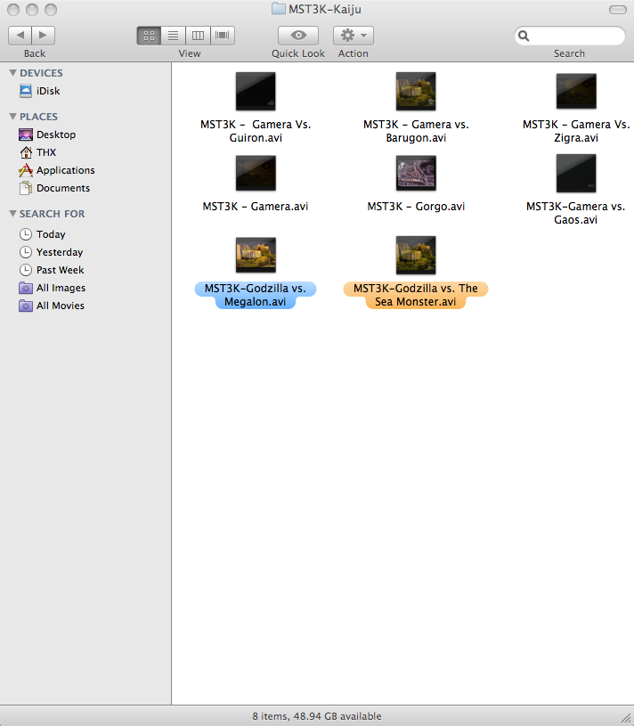Click the MST3K-Kaiju folder icon in title bar
The width and height of the screenshot is (634, 726).
pyautogui.click(x=278, y=9)
